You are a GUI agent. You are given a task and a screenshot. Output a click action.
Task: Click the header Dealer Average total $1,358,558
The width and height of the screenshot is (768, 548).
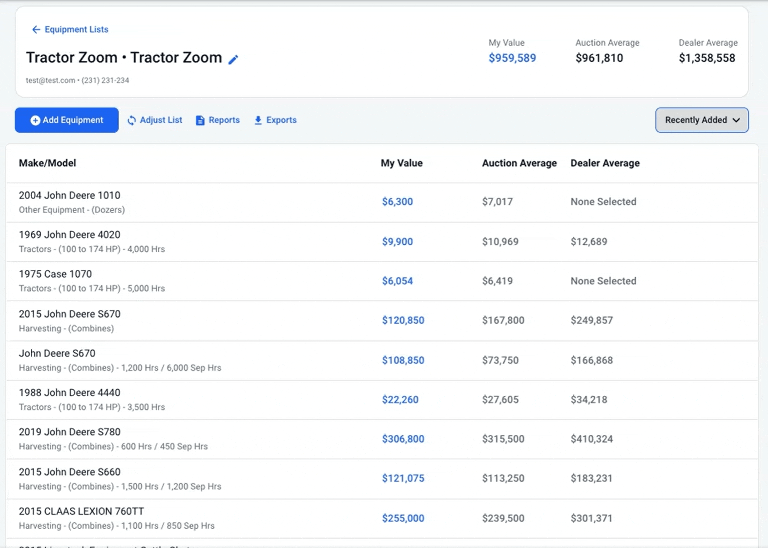(x=707, y=58)
